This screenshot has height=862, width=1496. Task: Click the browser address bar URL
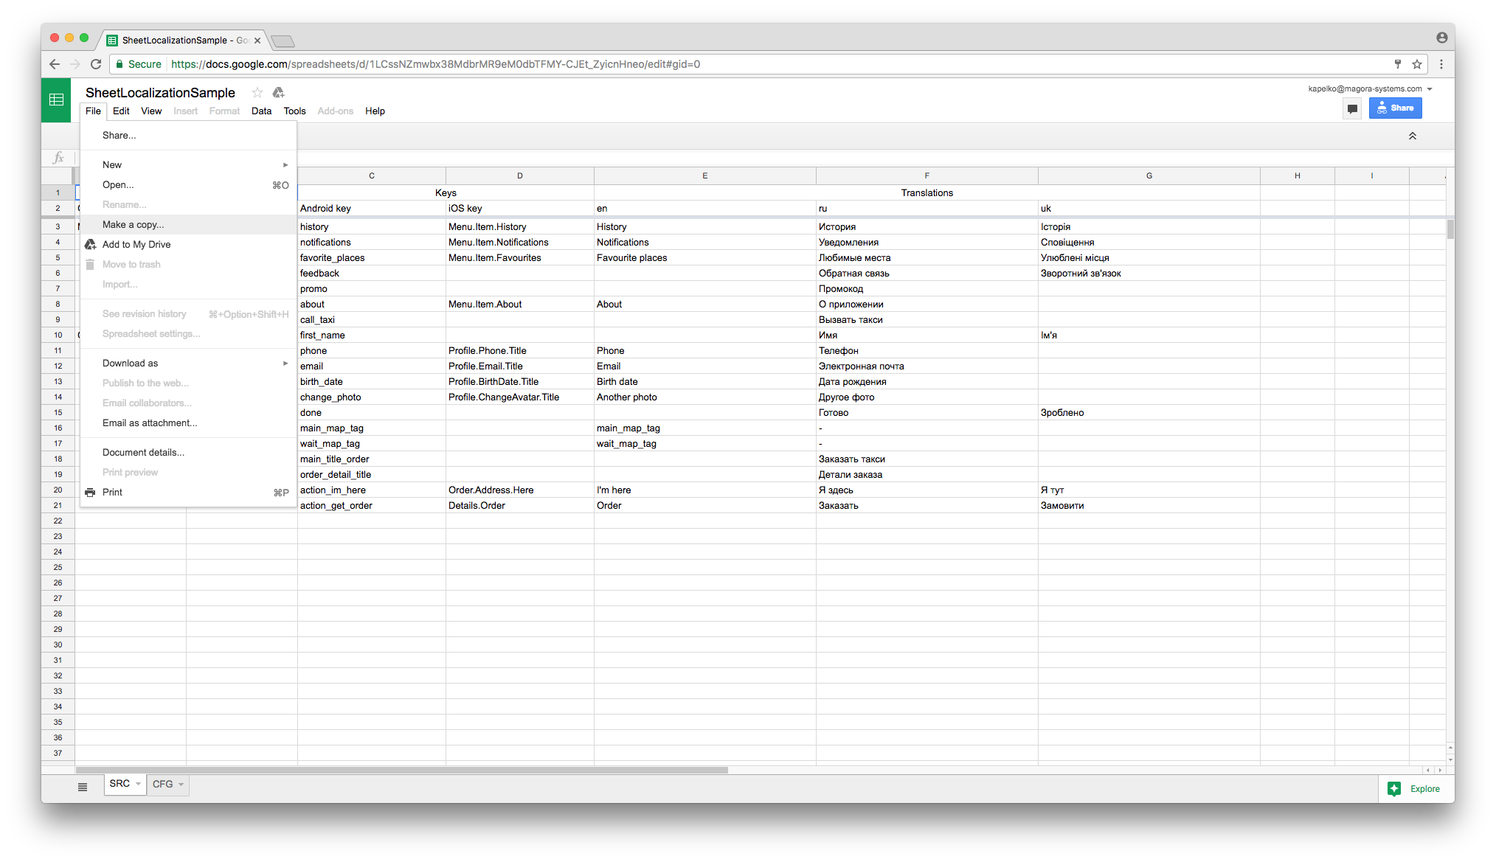(x=435, y=64)
